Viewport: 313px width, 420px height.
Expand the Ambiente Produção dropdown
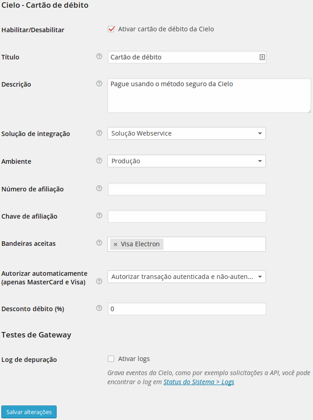tap(186, 161)
